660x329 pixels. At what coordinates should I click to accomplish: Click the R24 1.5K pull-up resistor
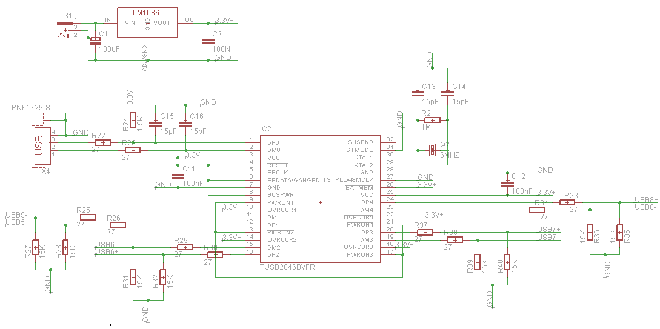tap(133, 120)
